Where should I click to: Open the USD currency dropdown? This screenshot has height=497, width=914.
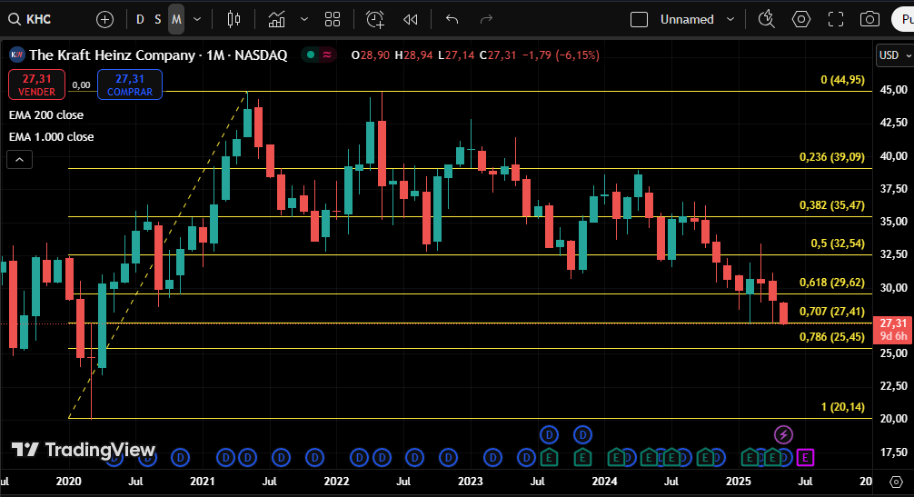click(894, 55)
